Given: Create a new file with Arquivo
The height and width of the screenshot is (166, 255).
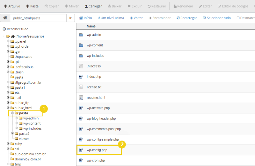Looking at the screenshot, I should pos(12,6).
